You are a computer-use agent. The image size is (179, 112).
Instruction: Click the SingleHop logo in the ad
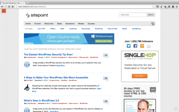coord(140,56)
